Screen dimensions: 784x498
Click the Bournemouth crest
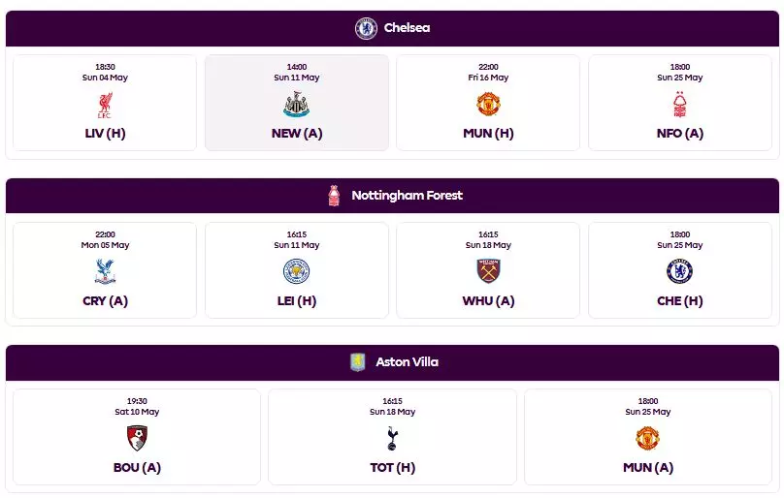(x=137, y=438)
